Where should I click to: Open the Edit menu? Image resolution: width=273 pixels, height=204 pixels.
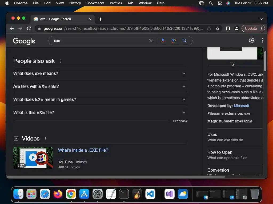click(x=47, y=3)
